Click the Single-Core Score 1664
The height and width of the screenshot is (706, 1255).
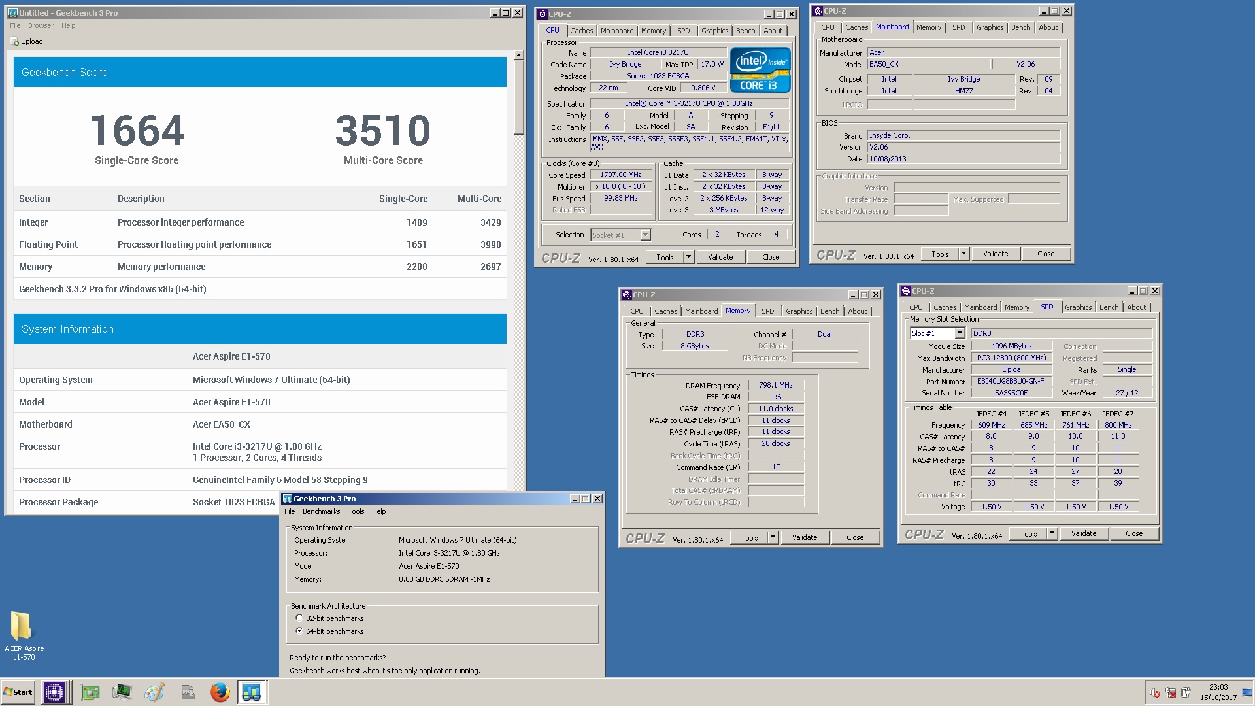[137, 131]
